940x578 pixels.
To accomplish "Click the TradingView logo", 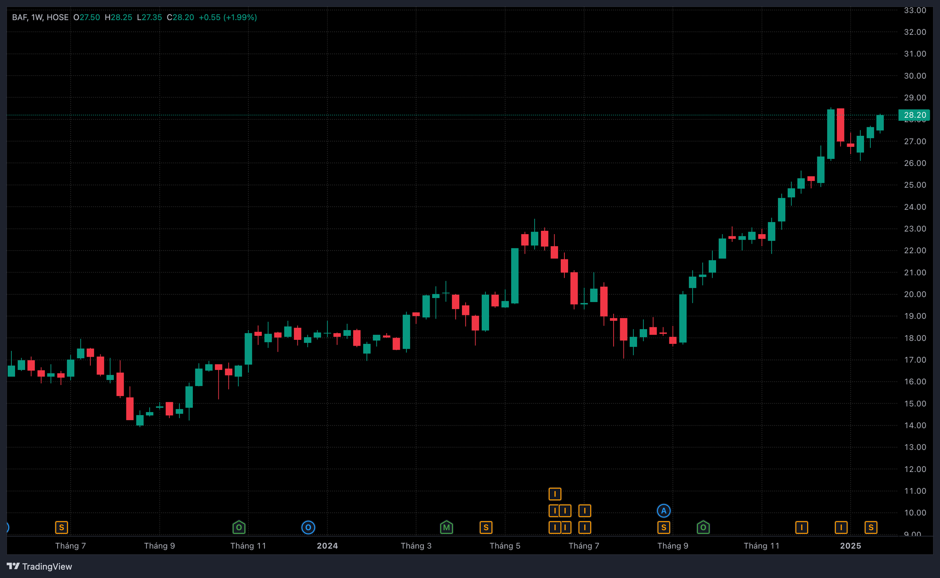I will click(39, 566).
